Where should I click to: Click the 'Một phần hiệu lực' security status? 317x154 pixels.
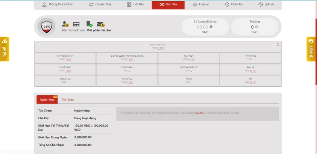click(99, 30)
